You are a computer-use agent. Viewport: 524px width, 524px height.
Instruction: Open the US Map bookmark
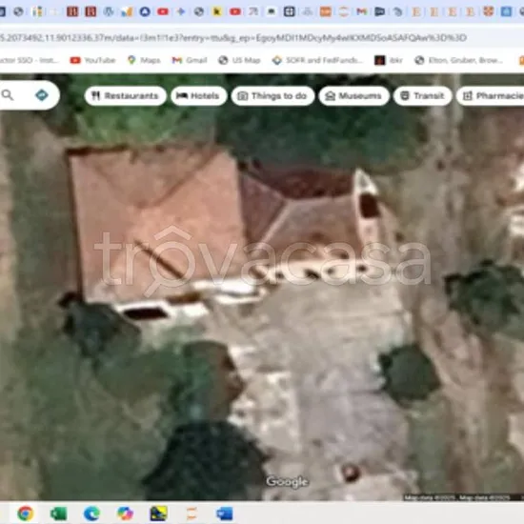point(239,60)
